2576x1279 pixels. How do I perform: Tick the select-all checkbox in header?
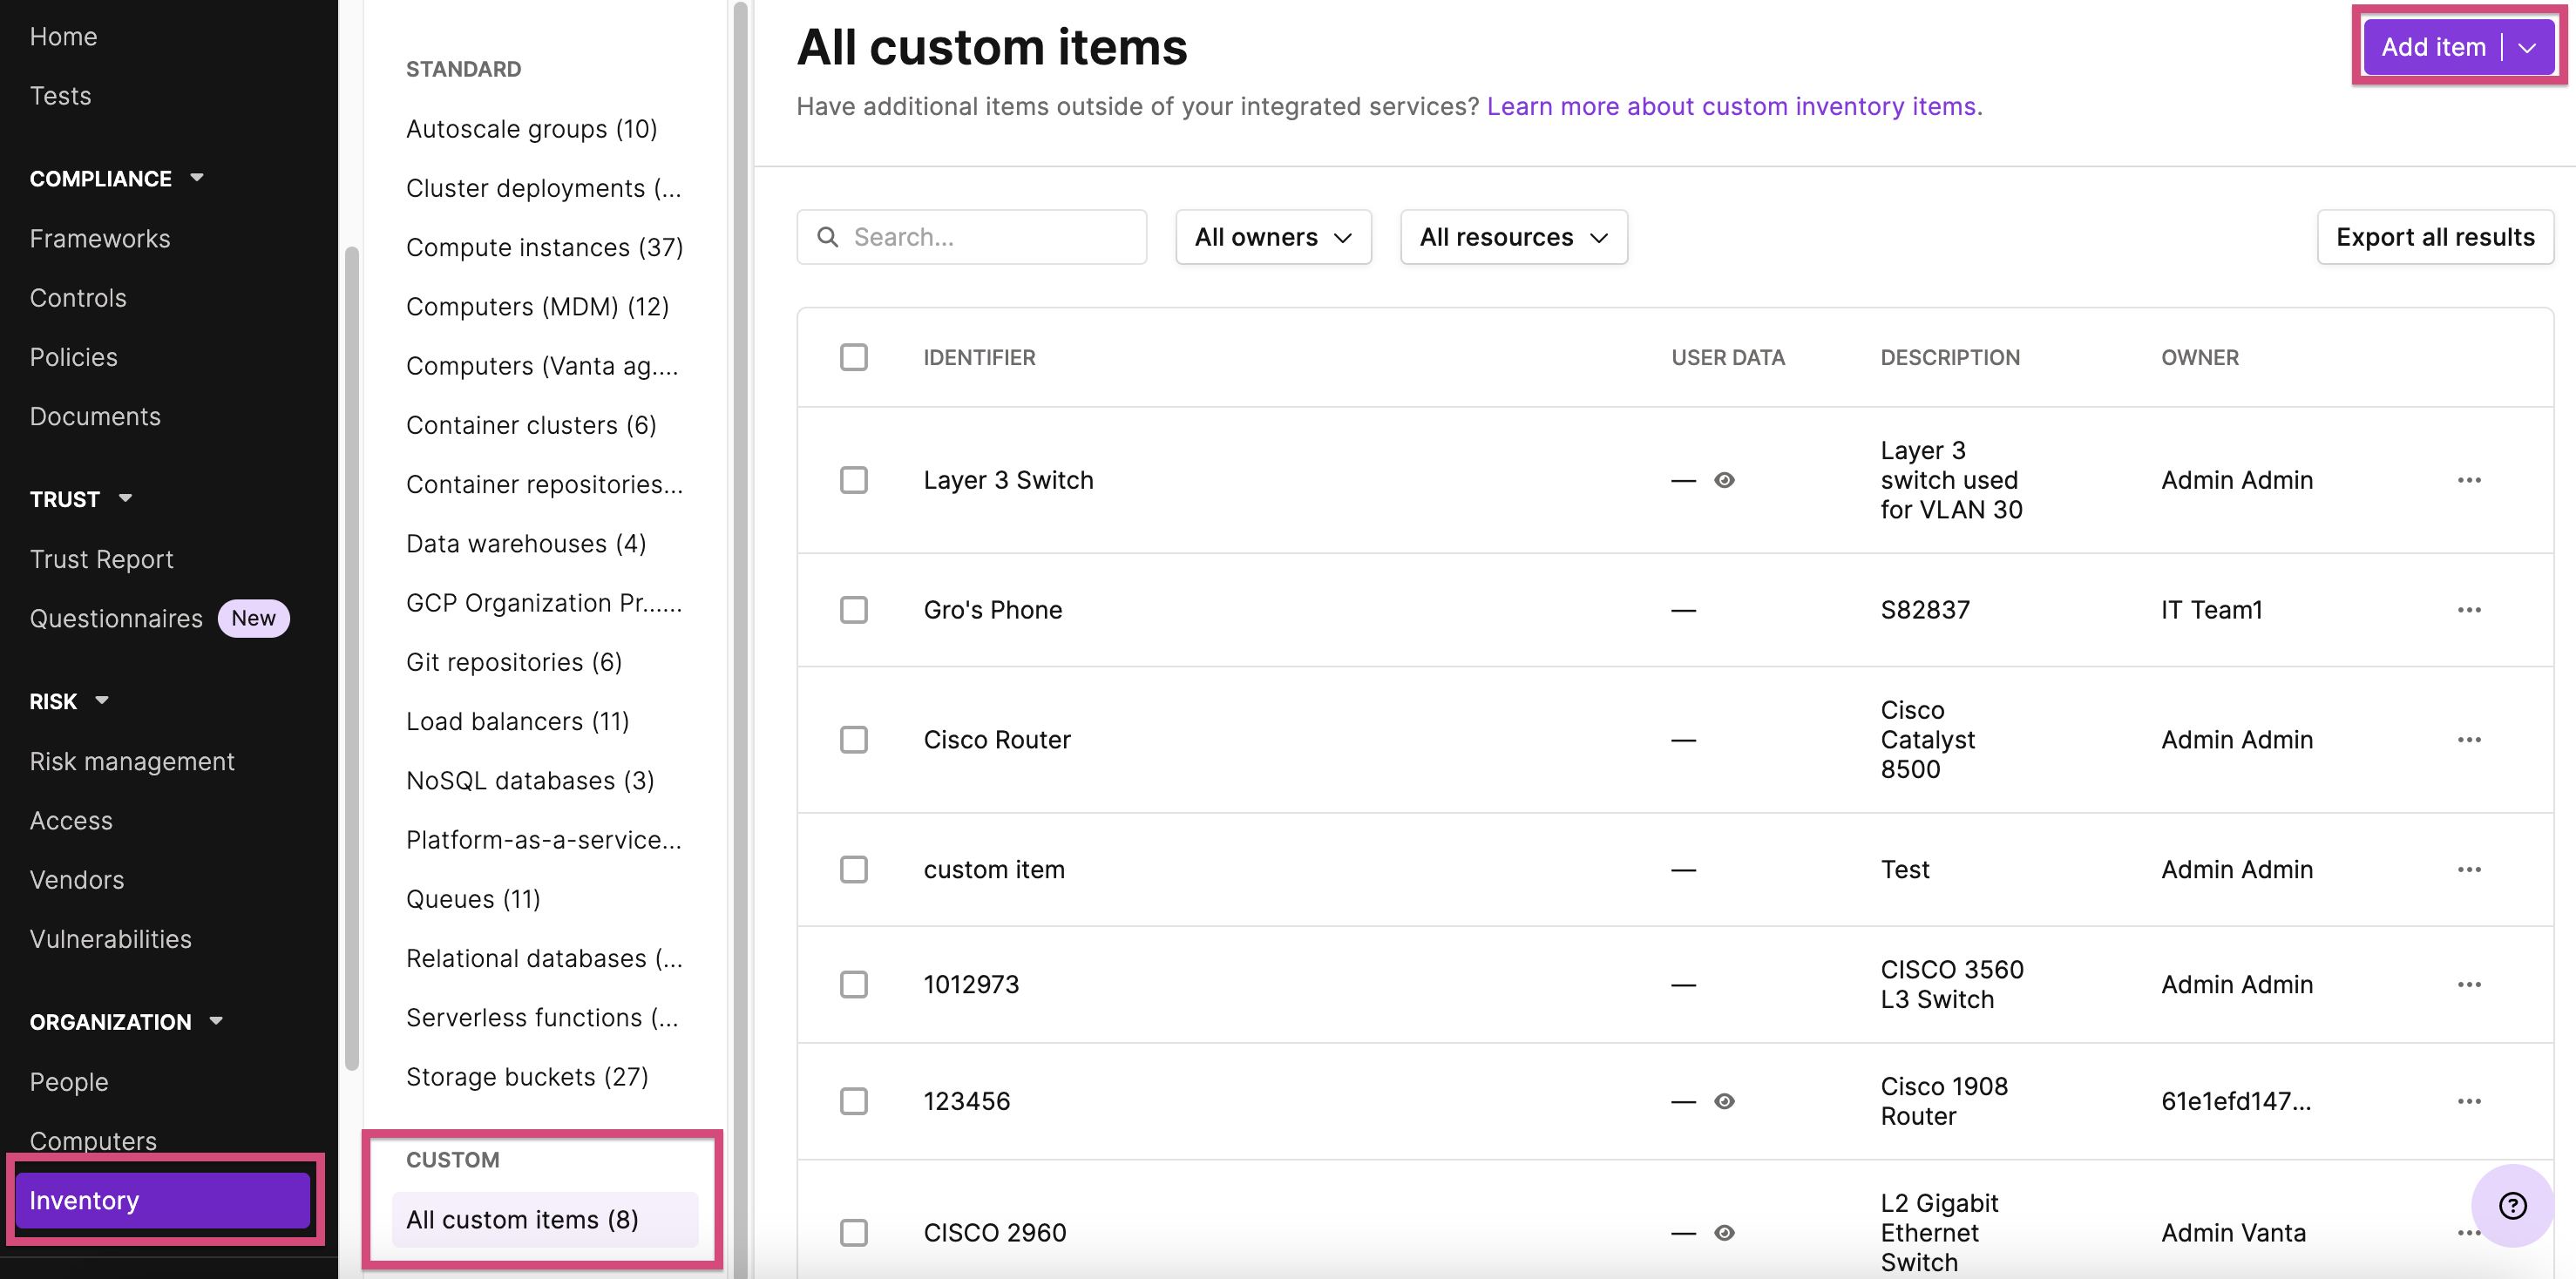point(853,357)
